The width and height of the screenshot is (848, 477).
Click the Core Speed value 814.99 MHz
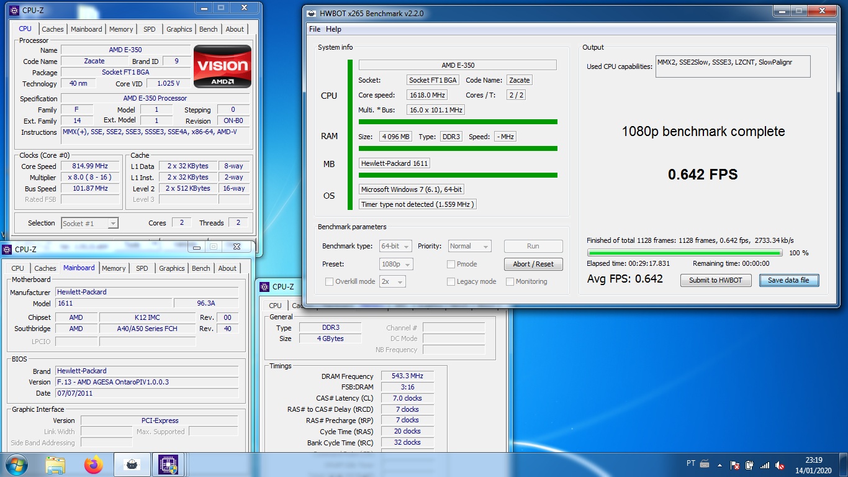click(x=89, y=166)
